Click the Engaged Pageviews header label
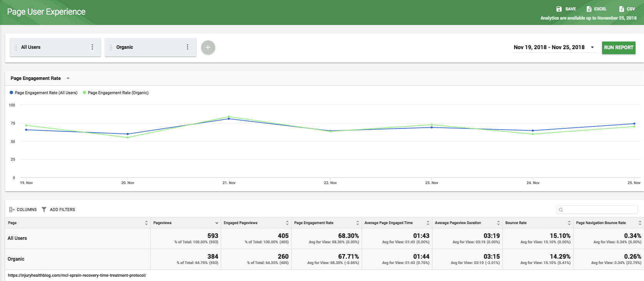 [x=240, y=223]
